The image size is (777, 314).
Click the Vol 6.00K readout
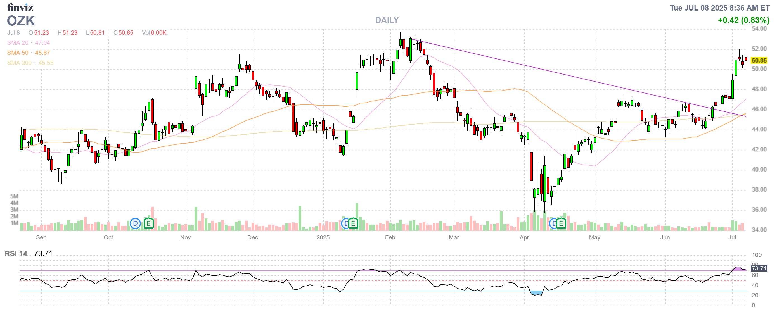[154, 32]
